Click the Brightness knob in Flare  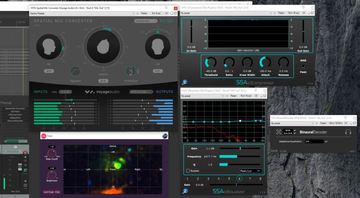coord(52,175)
